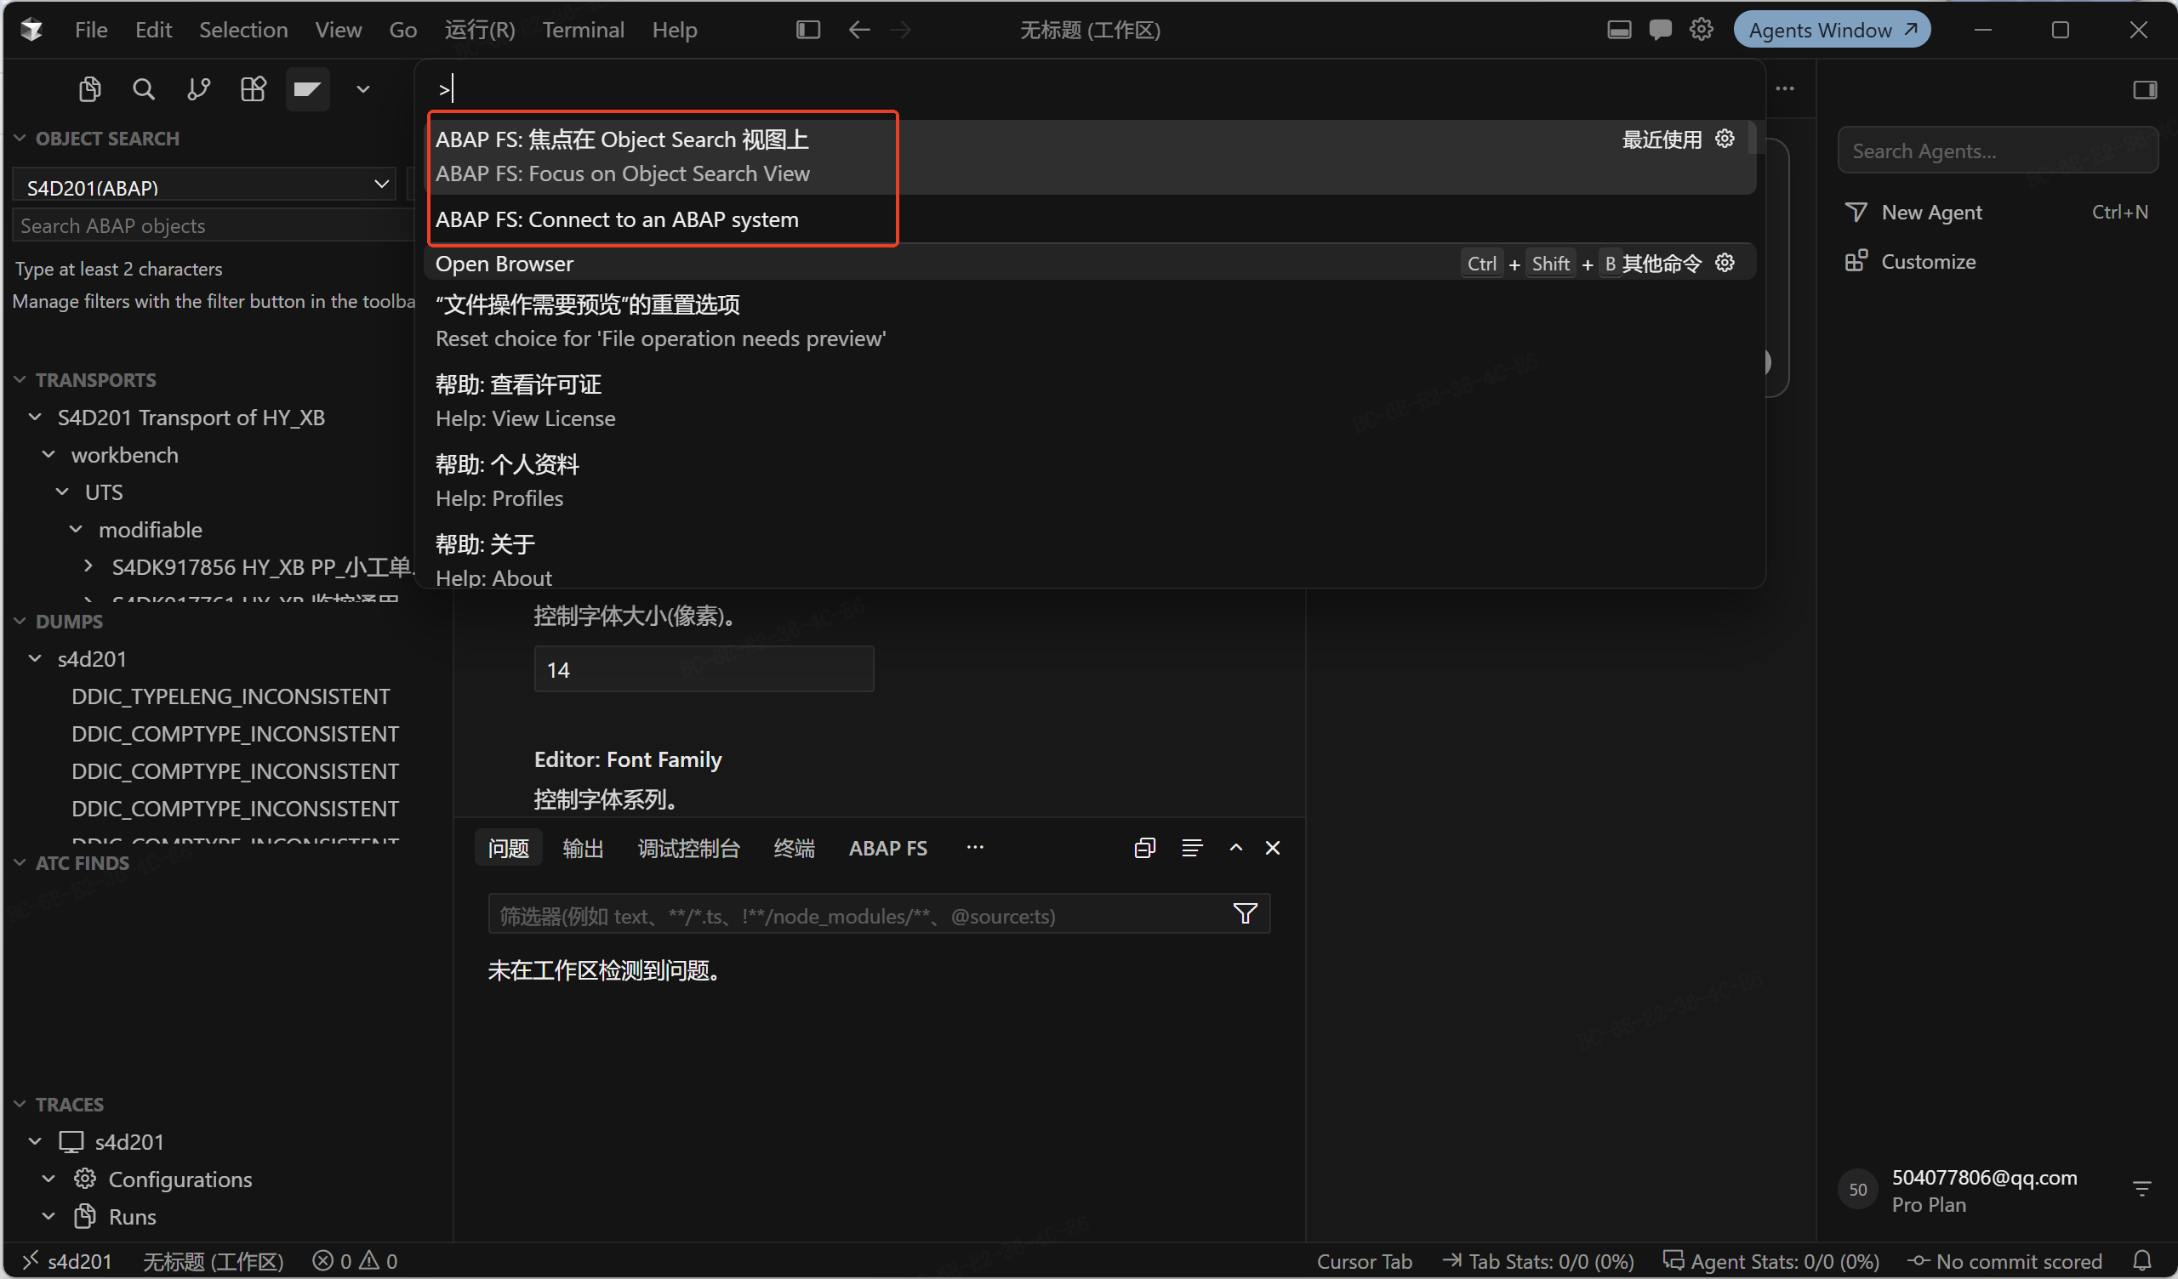Click New Agent in agents pane
Screen dimensions: 2178x1279
[x=1997, y=213]
